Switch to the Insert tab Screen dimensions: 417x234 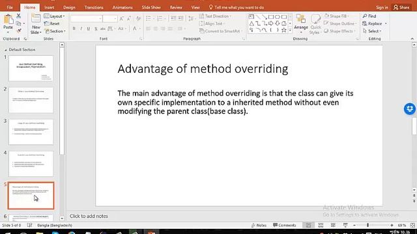pos(50,7)
